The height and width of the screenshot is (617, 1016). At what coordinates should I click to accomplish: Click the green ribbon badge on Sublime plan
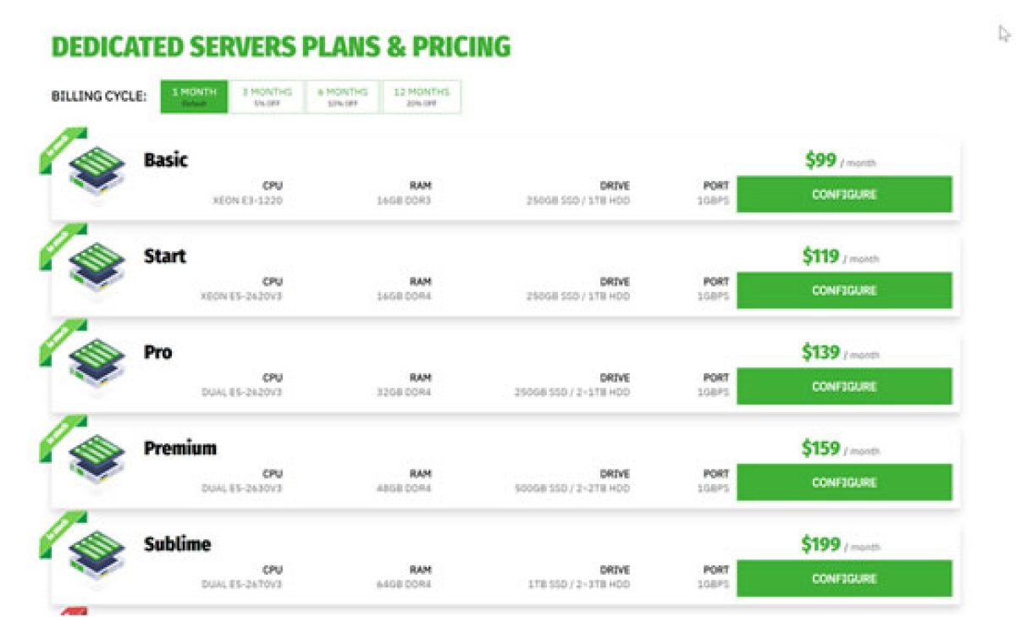click(59, 532)
